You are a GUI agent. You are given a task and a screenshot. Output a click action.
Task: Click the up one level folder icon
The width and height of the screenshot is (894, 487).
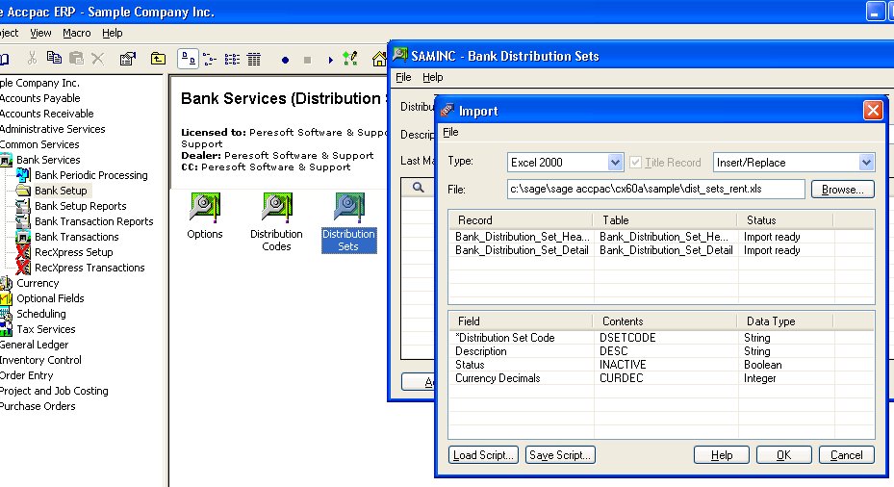[158, 59]
